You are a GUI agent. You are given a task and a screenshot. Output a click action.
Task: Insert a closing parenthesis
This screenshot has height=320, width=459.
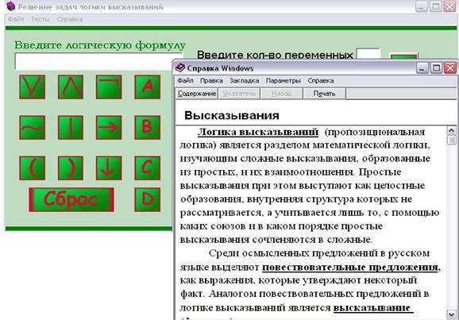(x=71, y=168)
